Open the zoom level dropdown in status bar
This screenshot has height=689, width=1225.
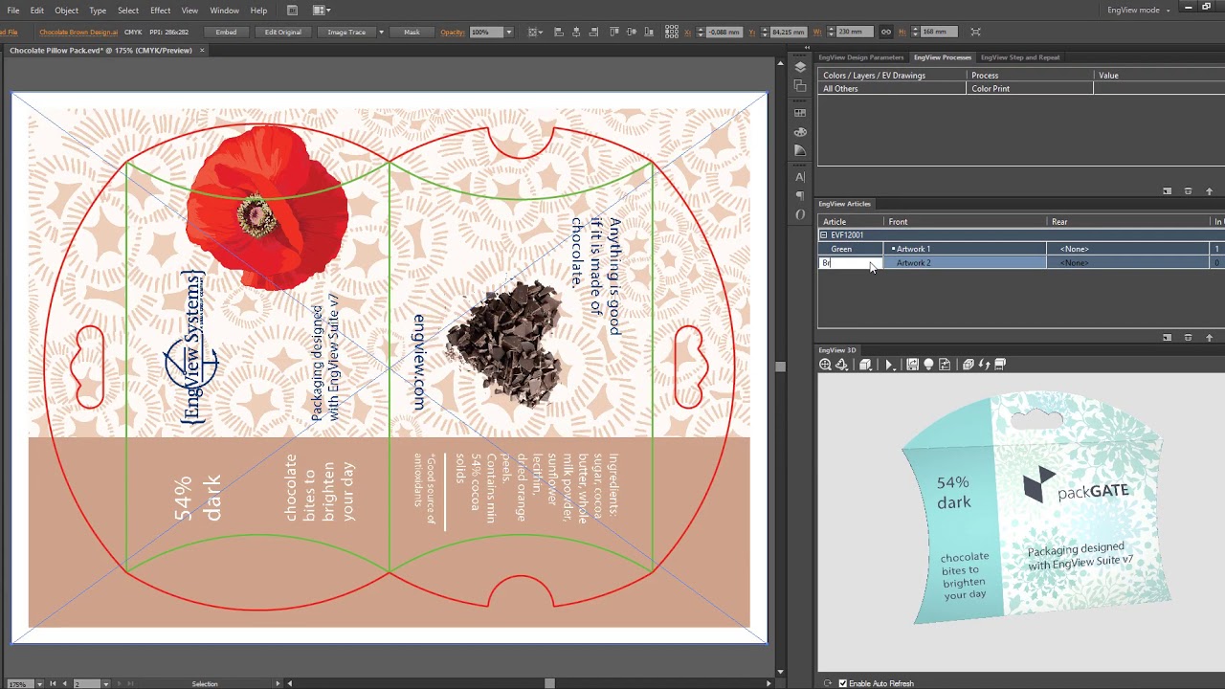click(x=39, y=684)
